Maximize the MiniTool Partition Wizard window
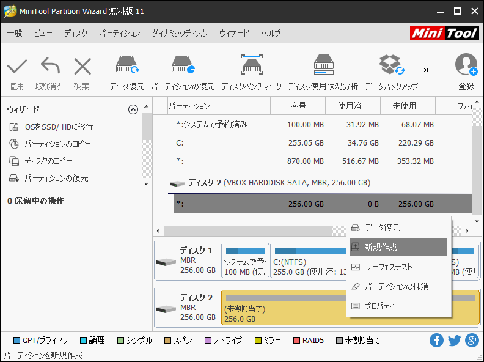Screen dimensions: 484x362 458,12
